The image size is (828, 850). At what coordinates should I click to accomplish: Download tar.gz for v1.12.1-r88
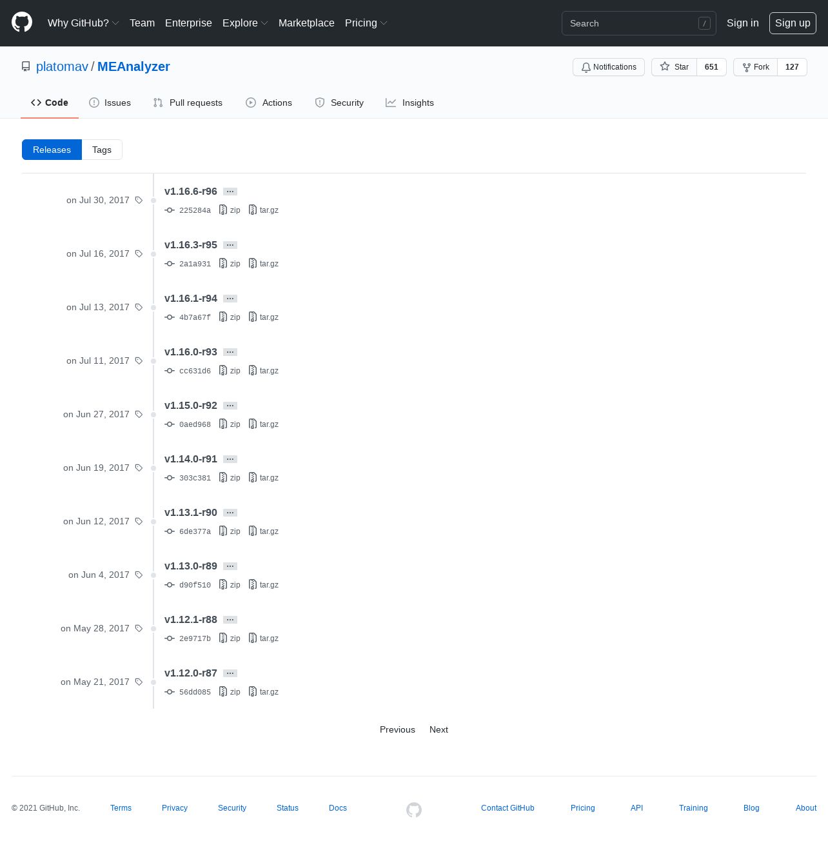(264, 638)
